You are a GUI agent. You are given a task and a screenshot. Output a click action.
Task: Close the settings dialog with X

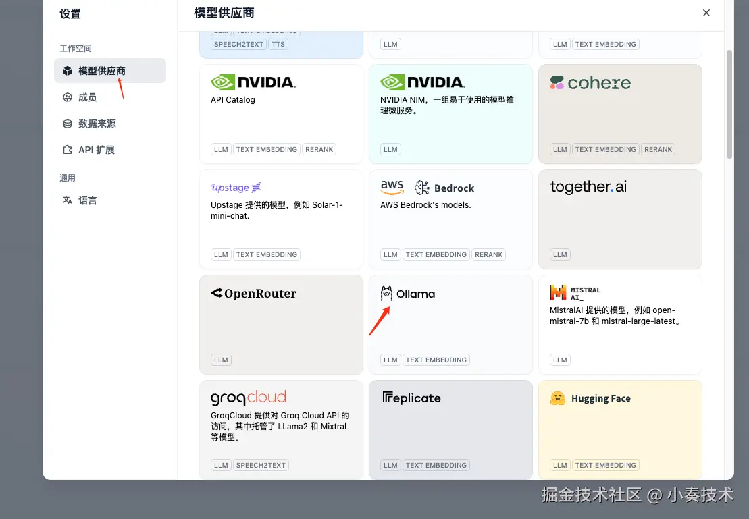pyautogui.click(x=706, y=13)
